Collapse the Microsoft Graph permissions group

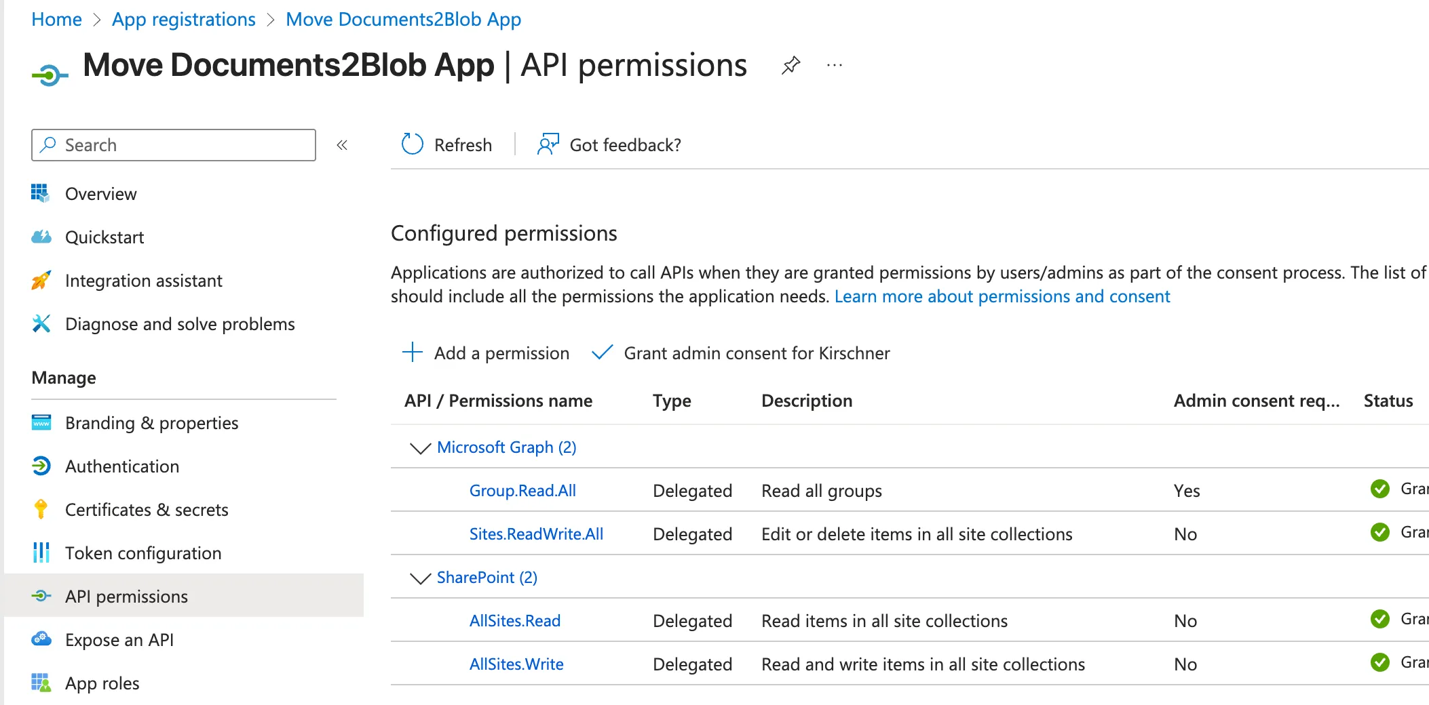click(x=419, y=447)
